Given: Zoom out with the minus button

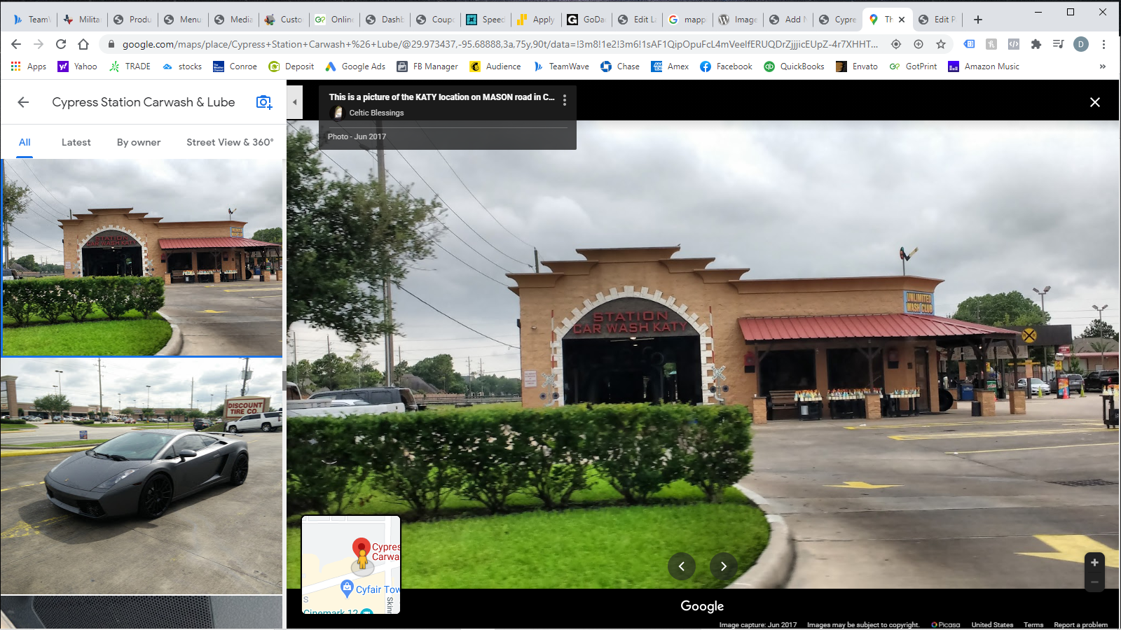Looking at the screenshot, I should click(x=1094, y=582).
